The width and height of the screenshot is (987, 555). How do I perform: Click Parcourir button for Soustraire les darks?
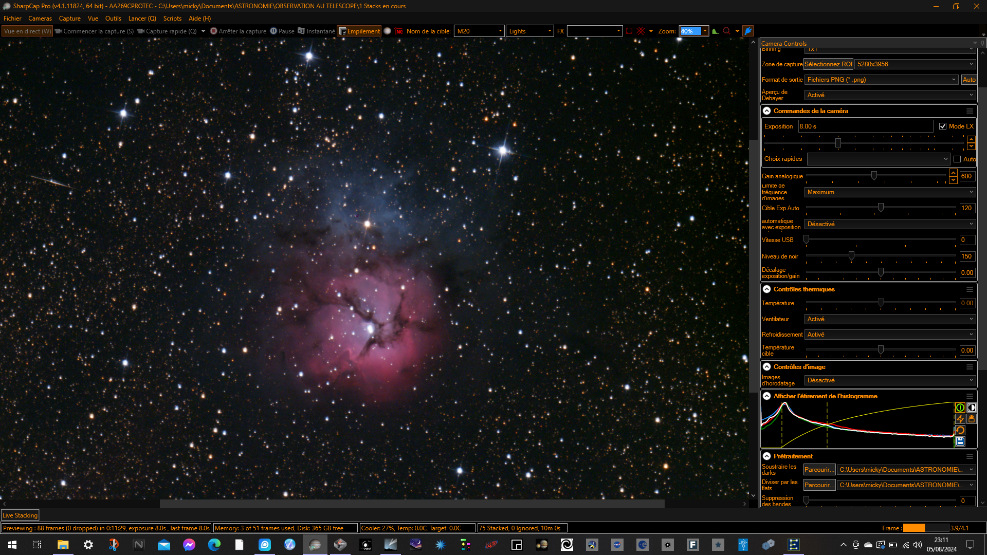pos(819,470)
